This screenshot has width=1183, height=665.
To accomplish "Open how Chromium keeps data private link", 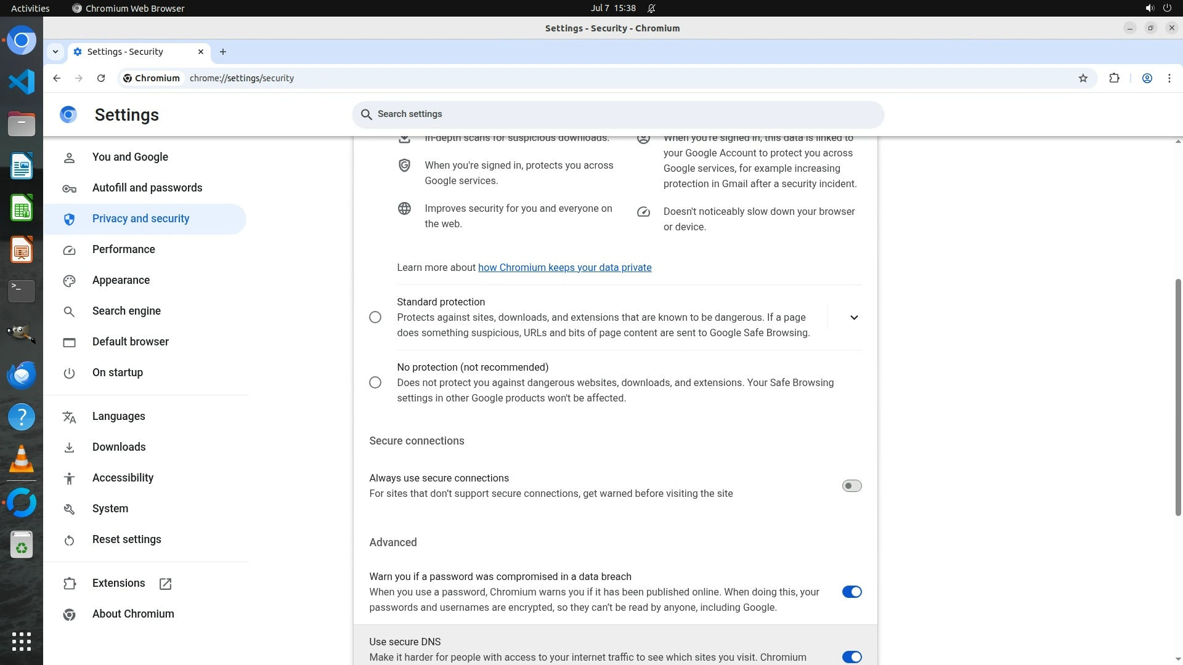I will 564,267.
